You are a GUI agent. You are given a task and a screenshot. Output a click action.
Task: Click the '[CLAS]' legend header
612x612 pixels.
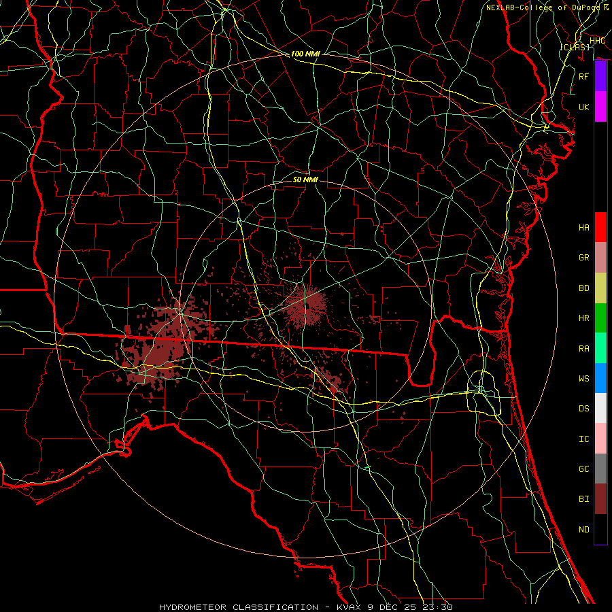coord(575,47)
